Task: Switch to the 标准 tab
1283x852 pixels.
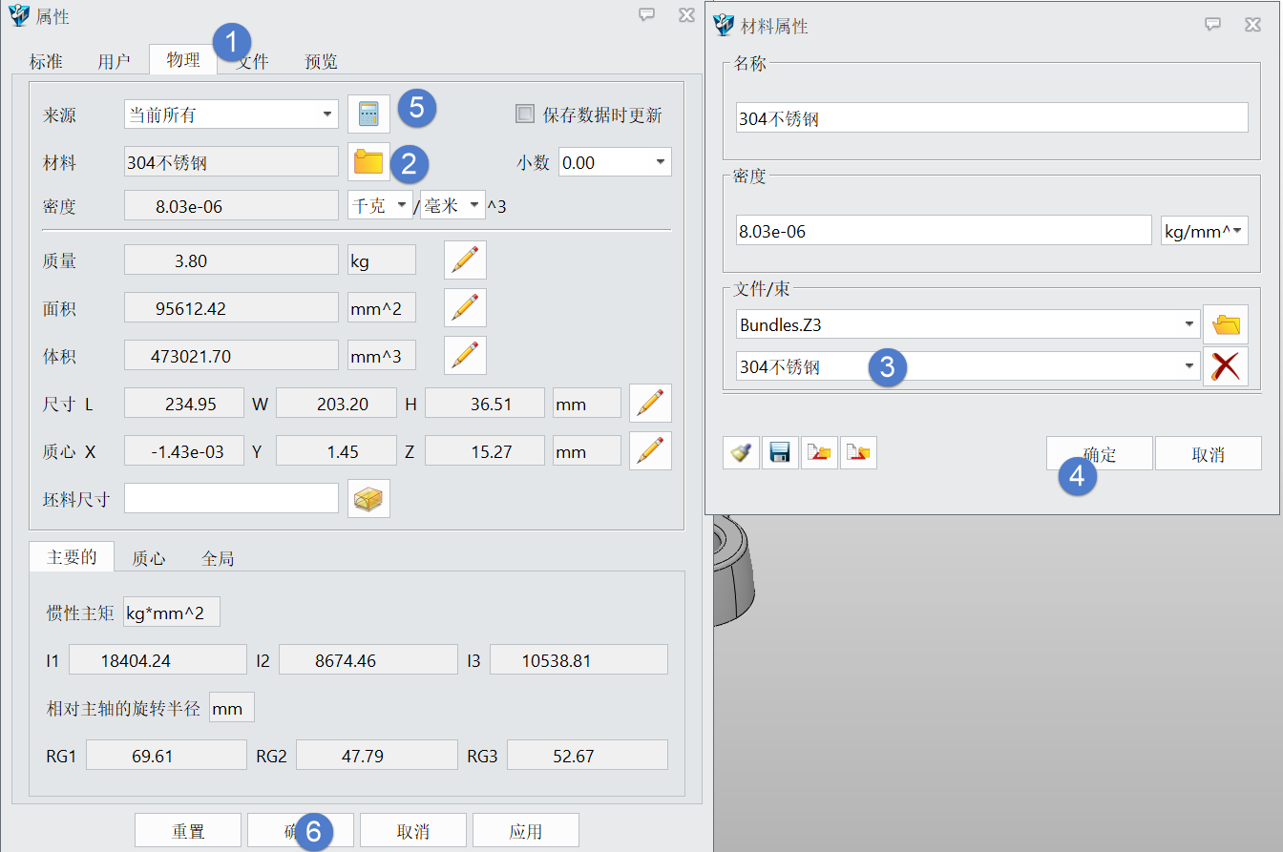Action: click(46, 61)
